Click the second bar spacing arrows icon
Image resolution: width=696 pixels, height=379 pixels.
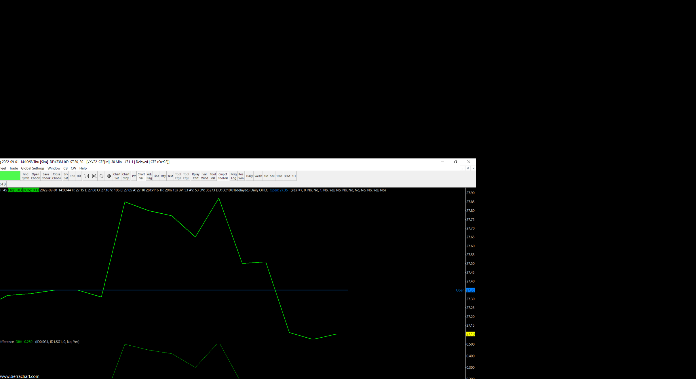click(94, 176)
